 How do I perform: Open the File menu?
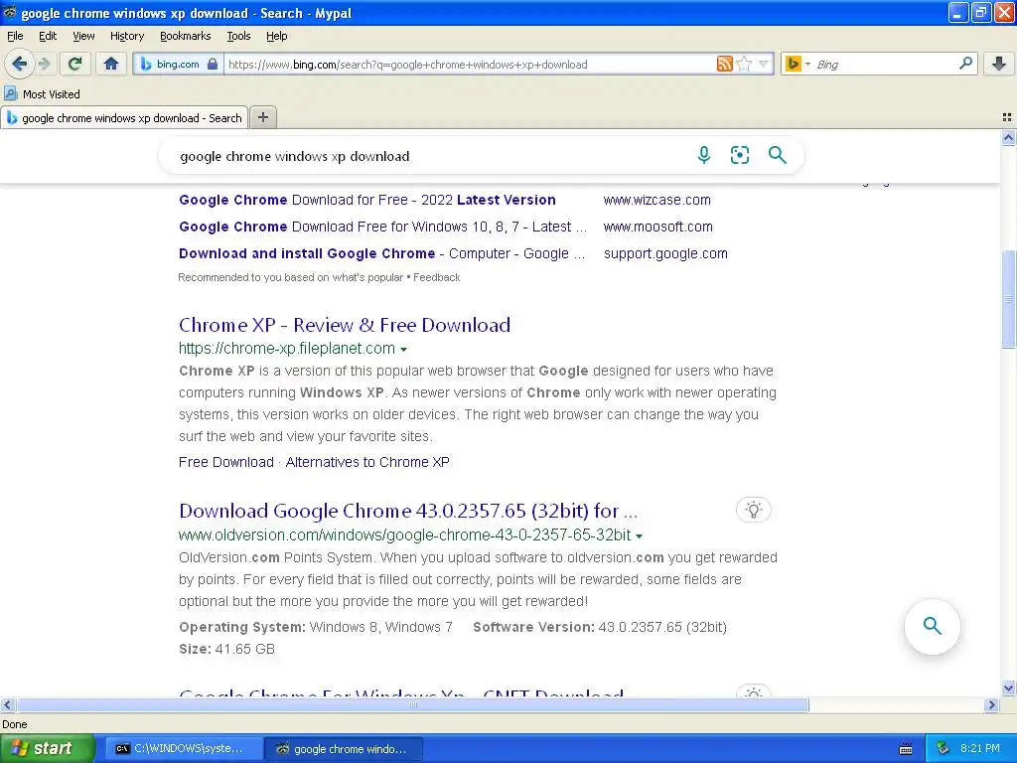[15, 36]
